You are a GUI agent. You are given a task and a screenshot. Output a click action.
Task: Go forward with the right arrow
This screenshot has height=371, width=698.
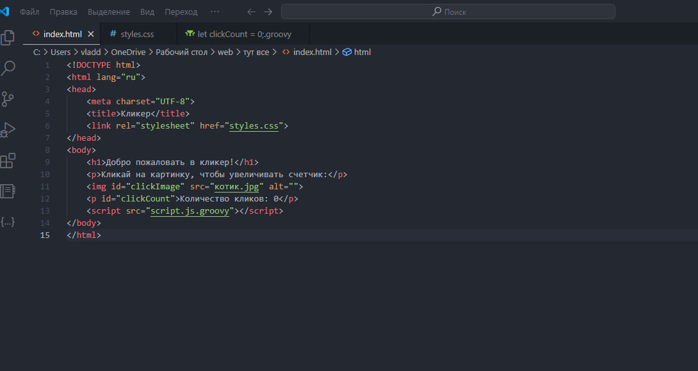(268, 12)
